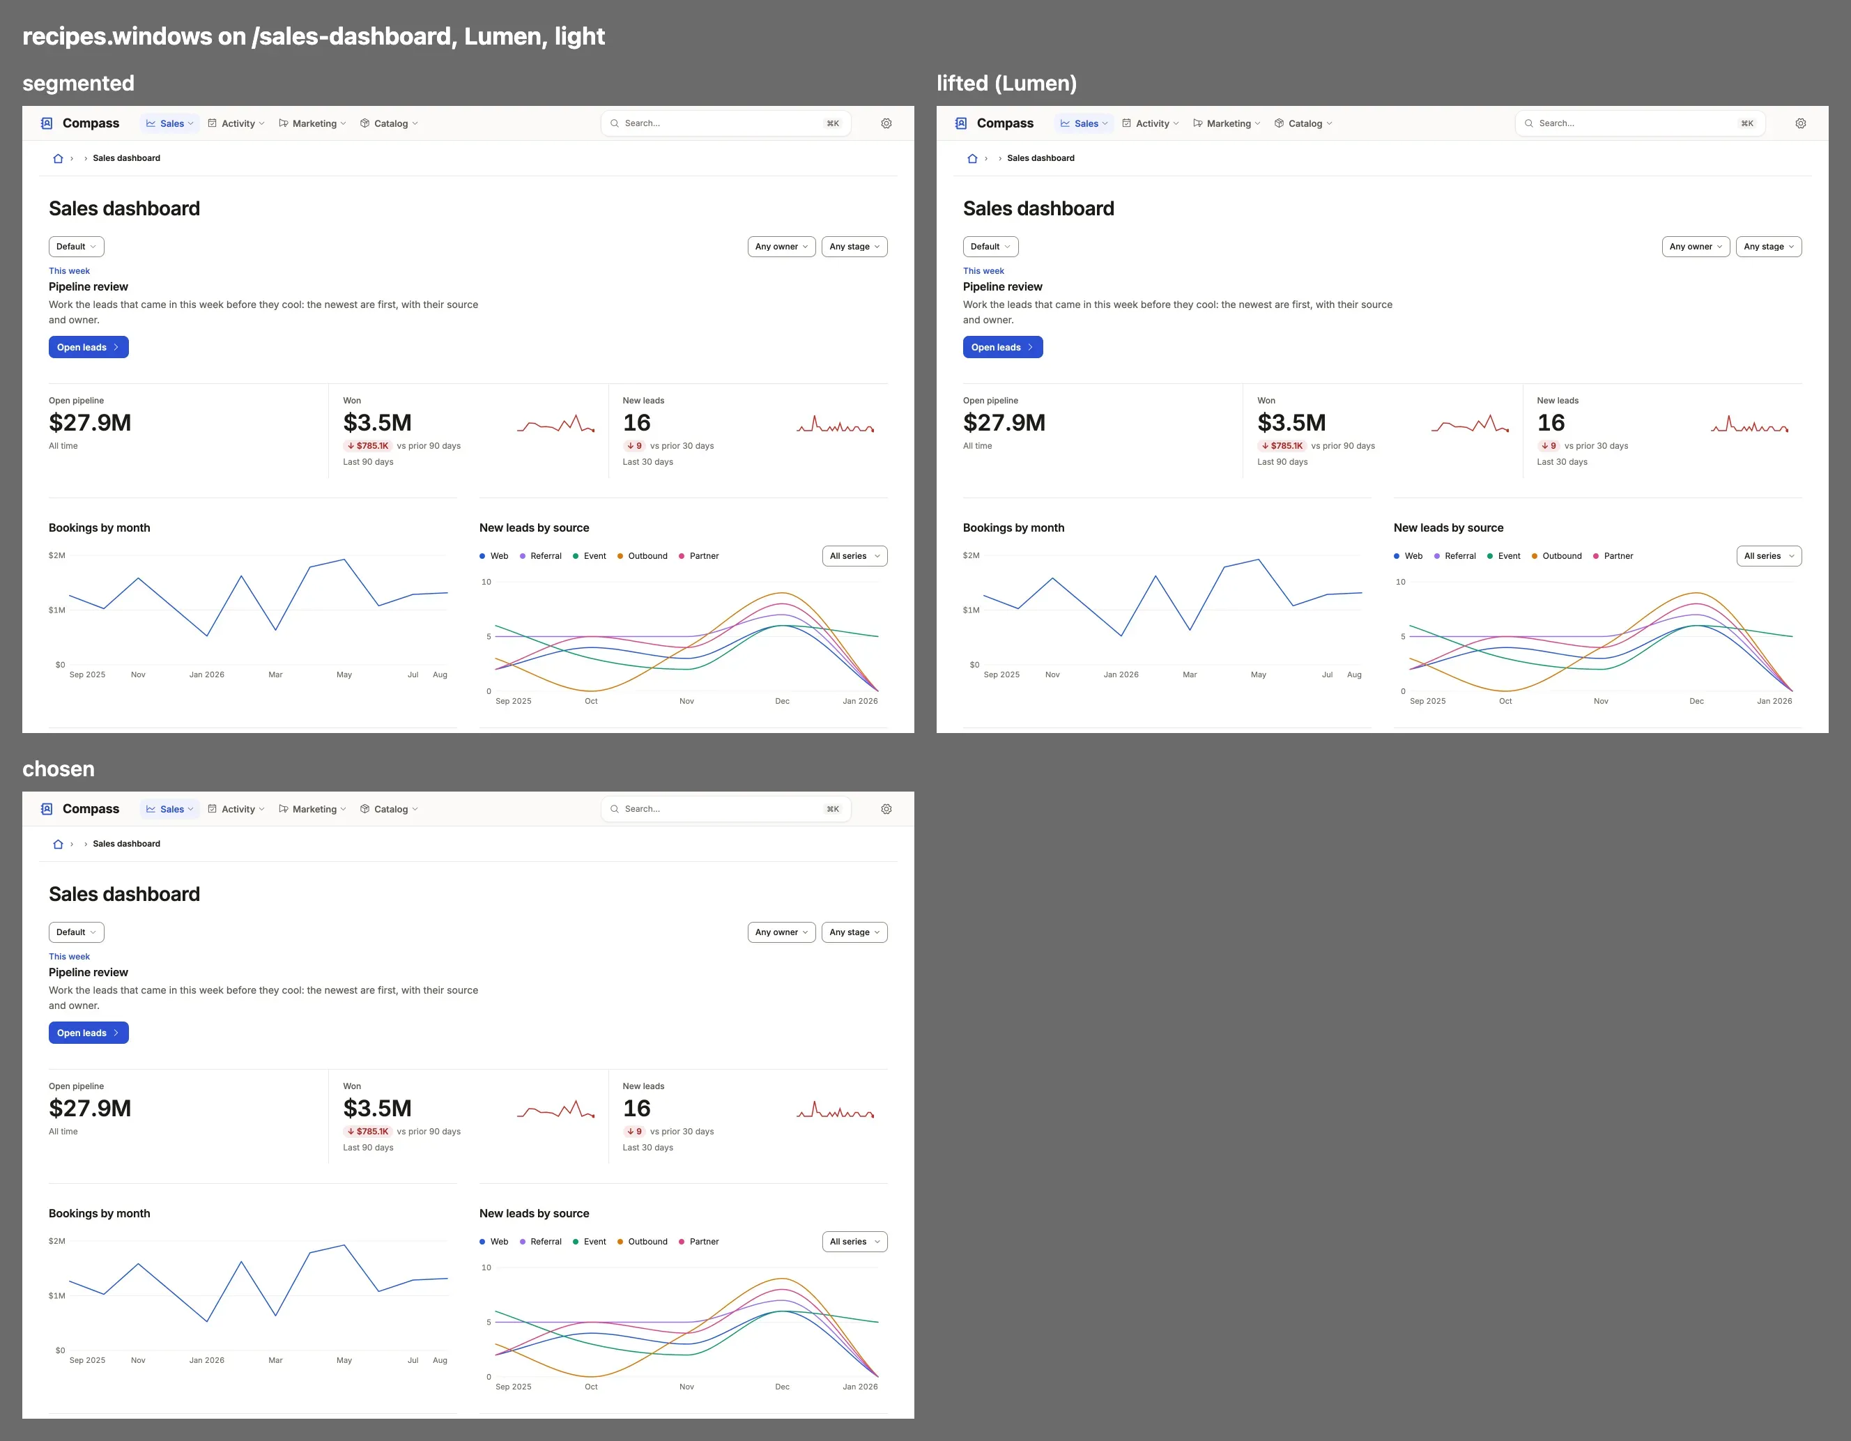
Task: Click the down-arrow 9 badge in the lifted (Lumen) panel
Action: click(1549, 446)
